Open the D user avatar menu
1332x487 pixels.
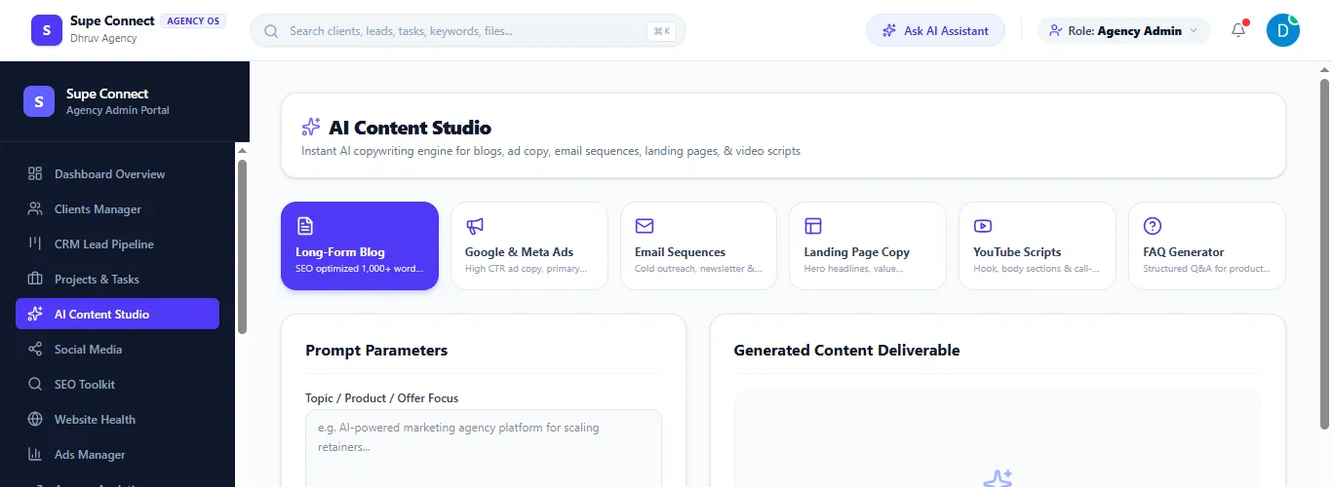tap(1282, 30)
